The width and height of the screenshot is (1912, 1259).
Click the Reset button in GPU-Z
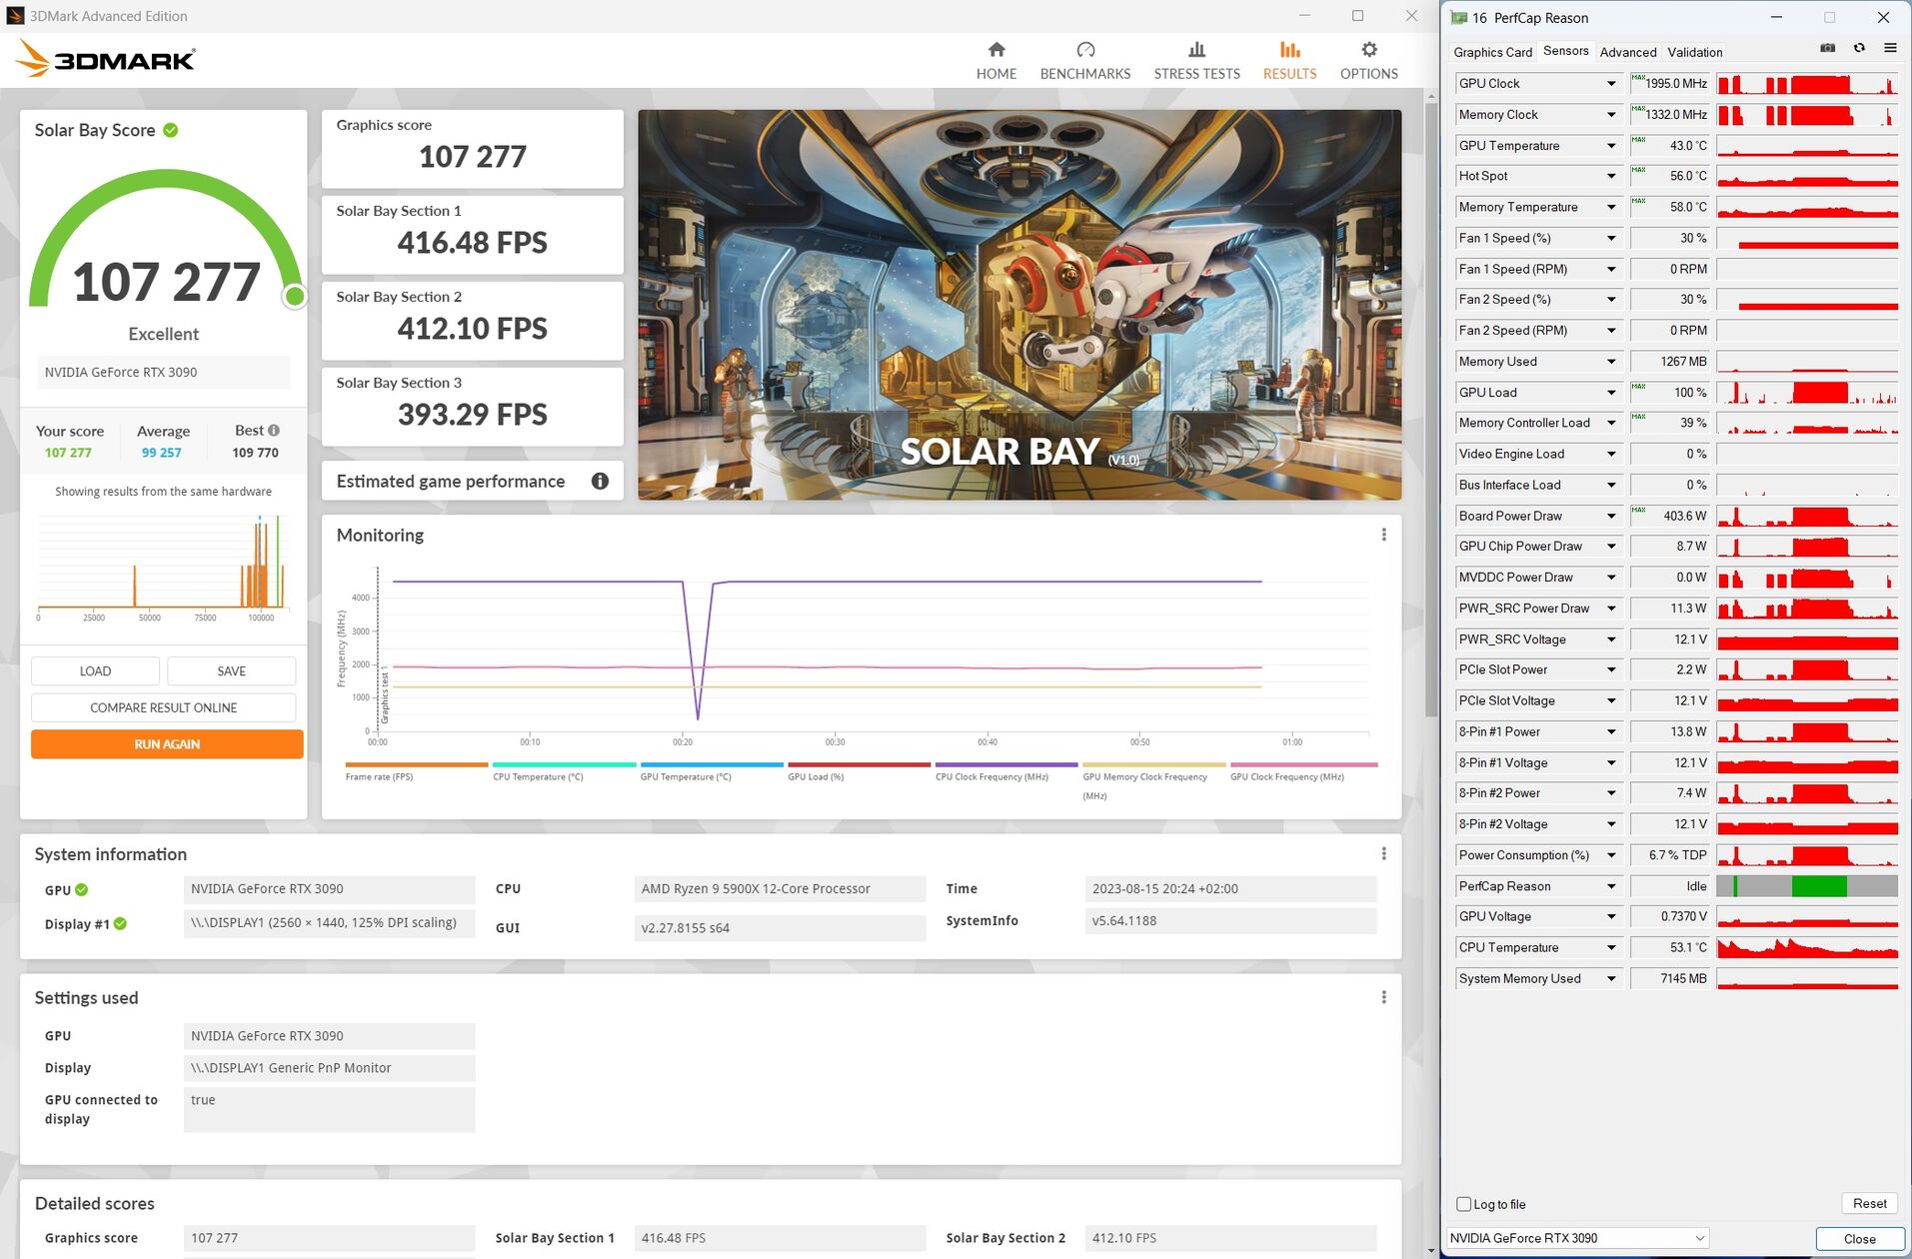pyautogui.click(x=1869, y=1204)
